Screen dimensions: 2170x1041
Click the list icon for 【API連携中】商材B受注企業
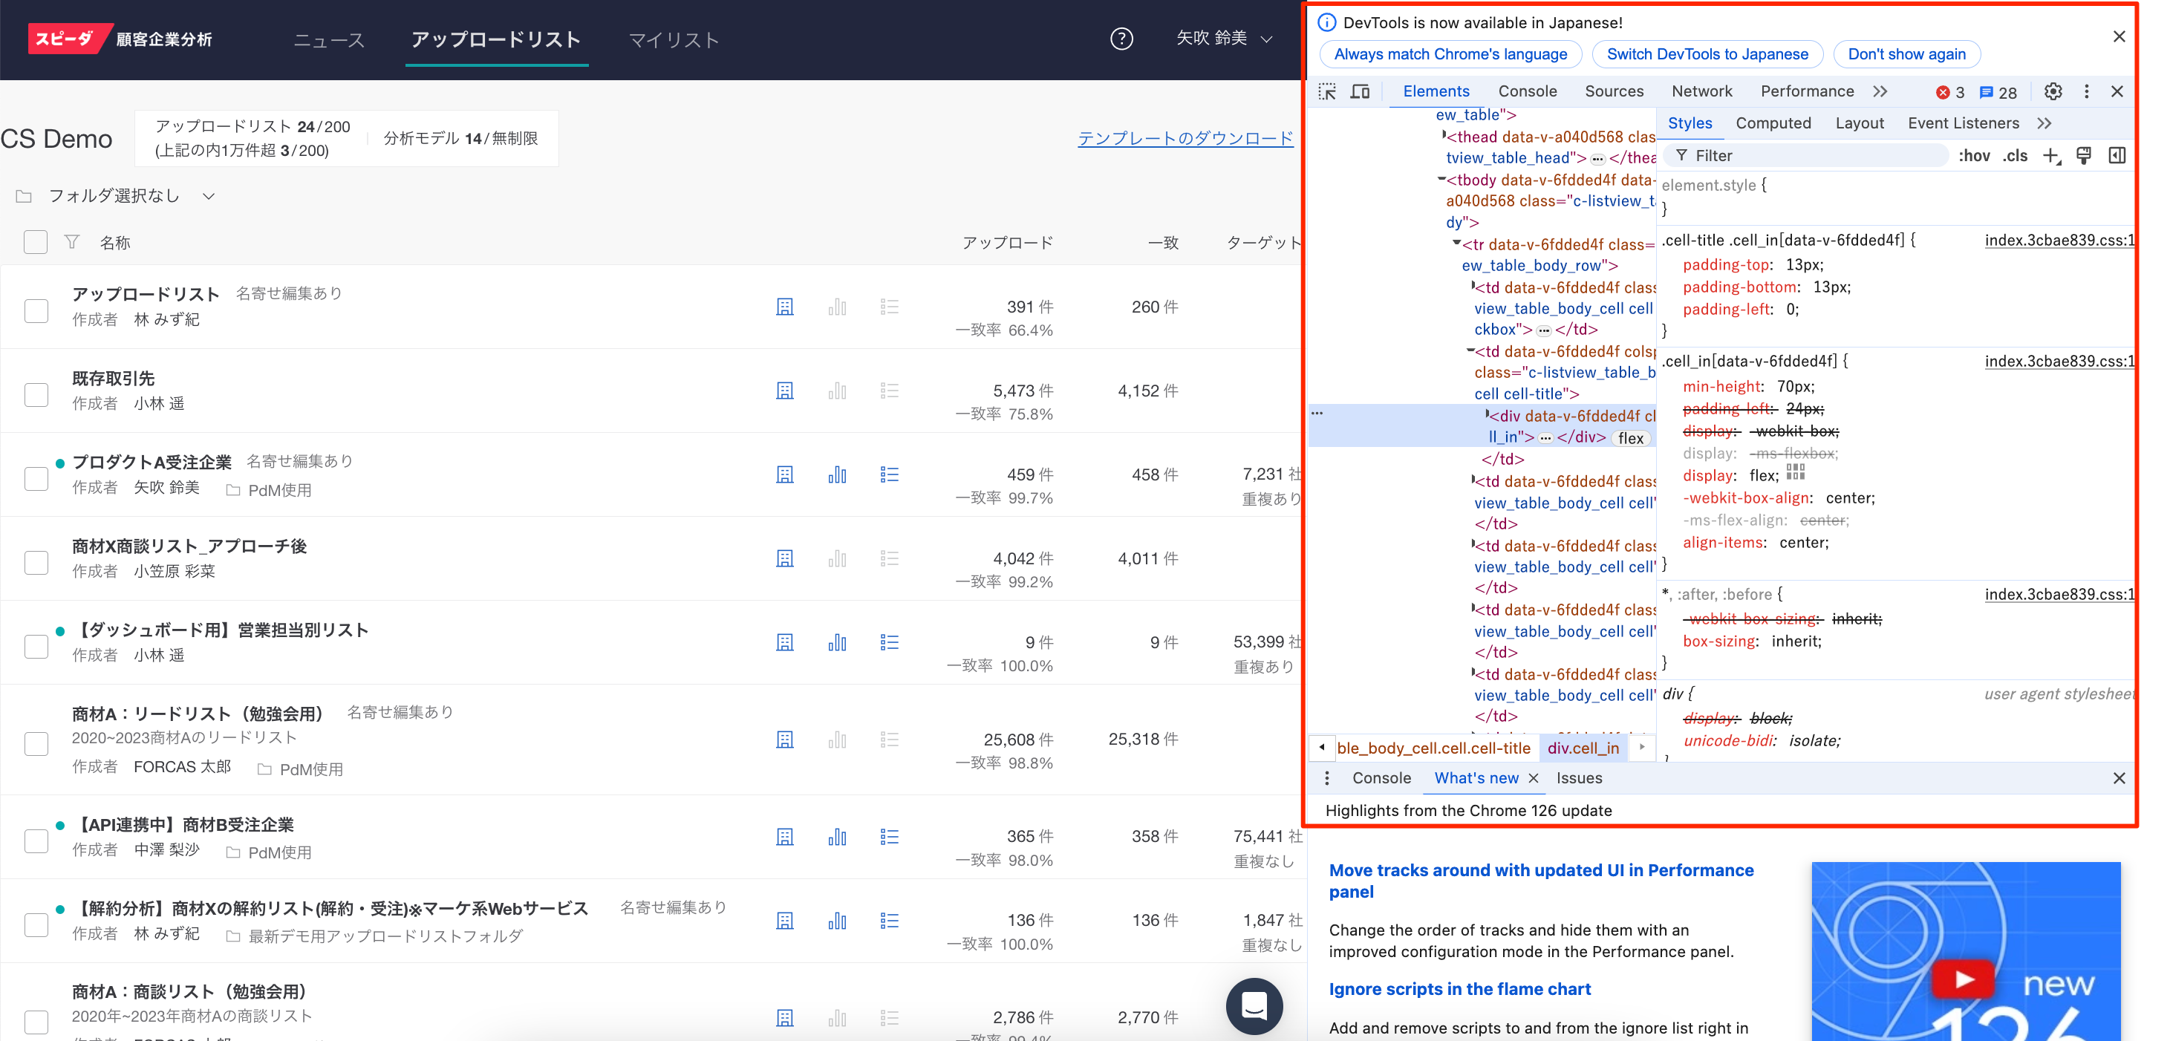889,836
